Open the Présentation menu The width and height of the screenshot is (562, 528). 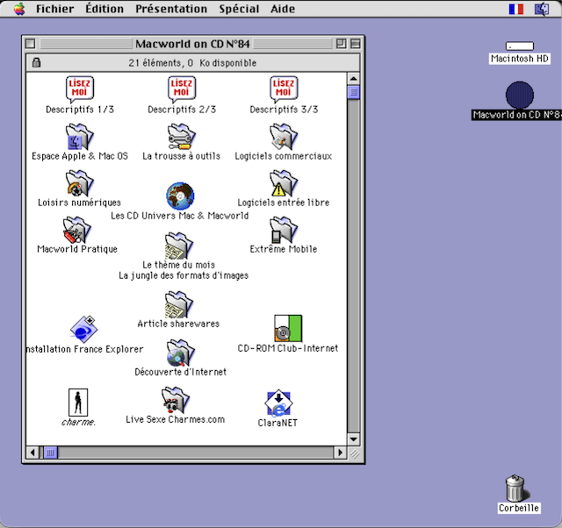point(171,9)
